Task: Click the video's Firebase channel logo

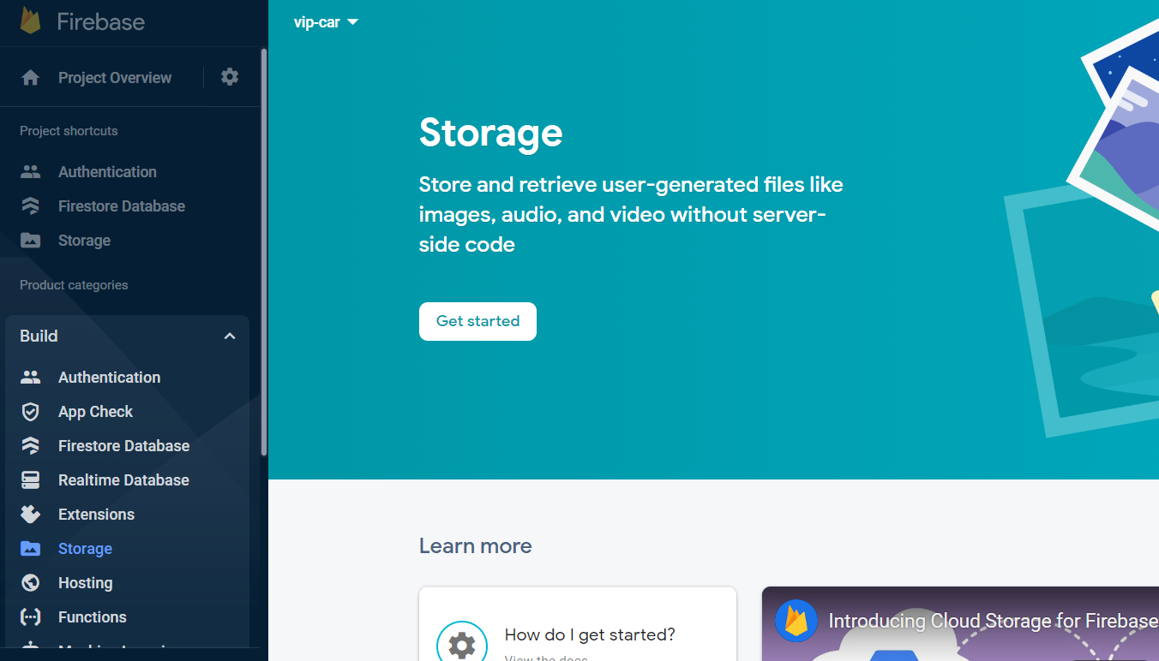Action: [x=796, y=621]
